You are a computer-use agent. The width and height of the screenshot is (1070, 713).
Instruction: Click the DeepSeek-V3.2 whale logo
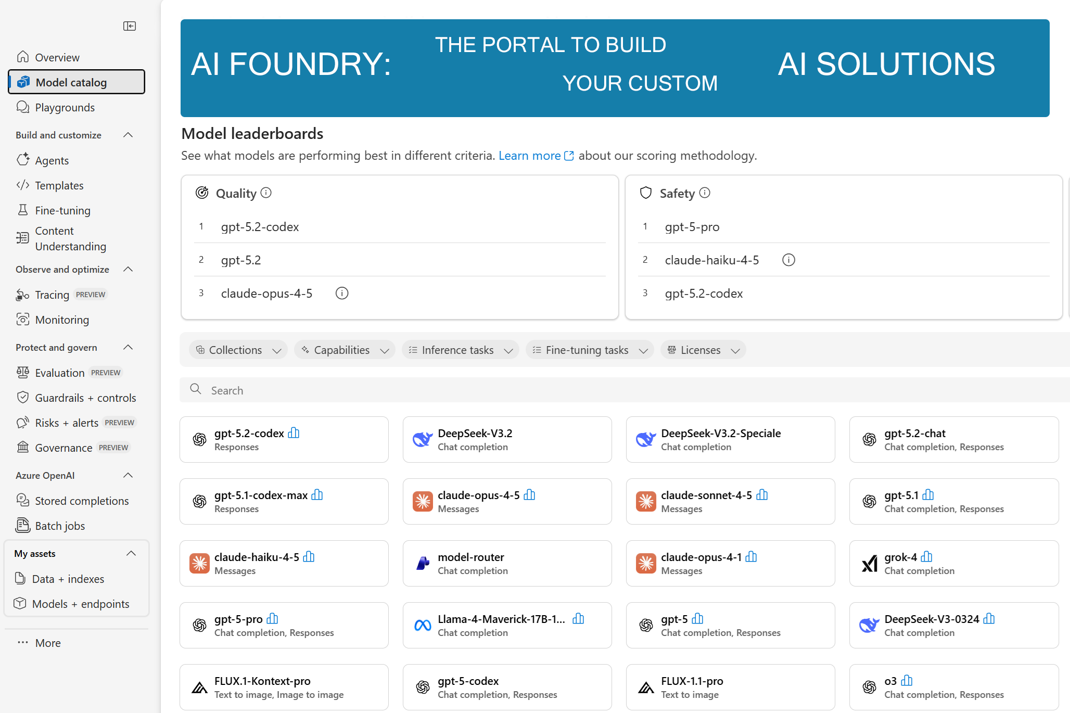tap(423, 440)
